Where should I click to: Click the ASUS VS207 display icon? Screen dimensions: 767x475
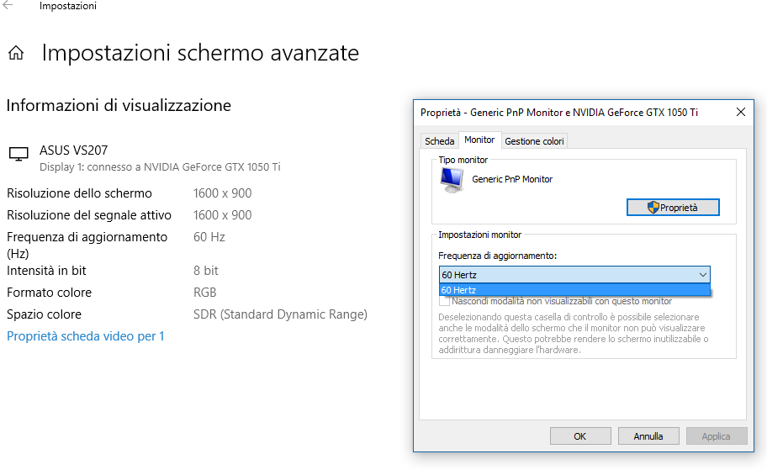(19, 154)
